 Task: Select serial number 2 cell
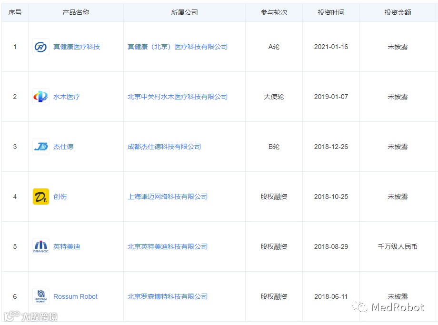point(15,97)
